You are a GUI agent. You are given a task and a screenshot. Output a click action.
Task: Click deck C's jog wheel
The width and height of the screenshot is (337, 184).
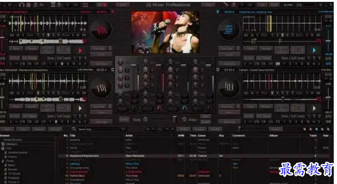tap(101, 88)
